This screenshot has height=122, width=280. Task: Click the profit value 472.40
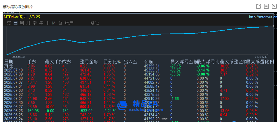click(x=86, y=74)
